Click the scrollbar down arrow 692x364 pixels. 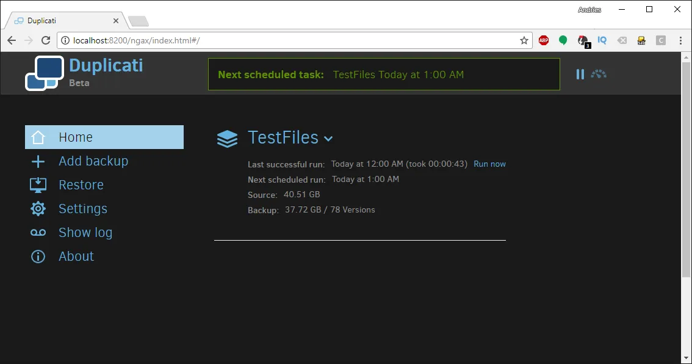point(686,359)
